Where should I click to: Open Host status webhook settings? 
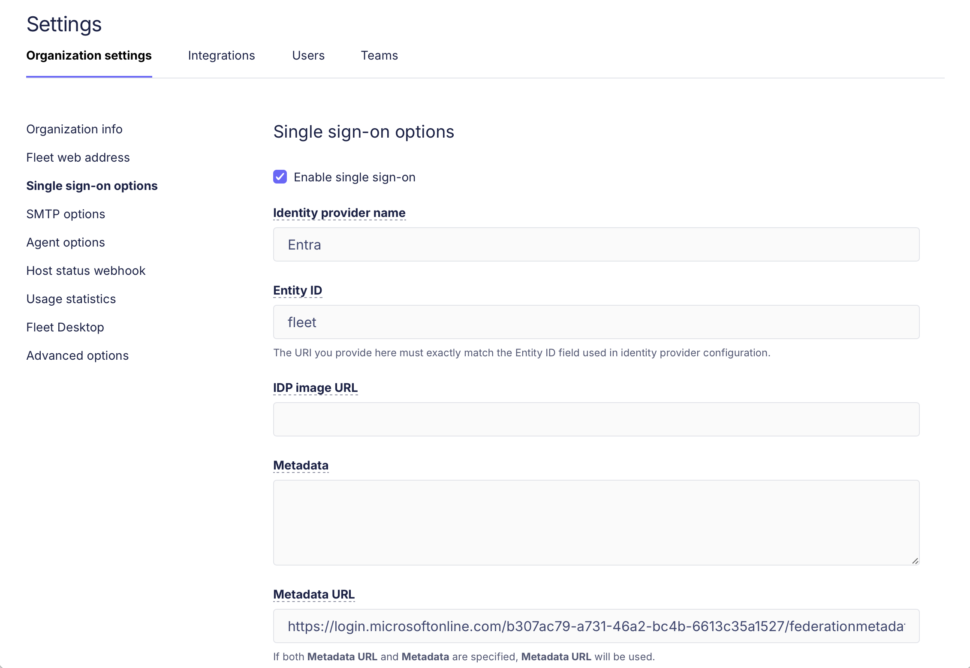tap(86, 271)
